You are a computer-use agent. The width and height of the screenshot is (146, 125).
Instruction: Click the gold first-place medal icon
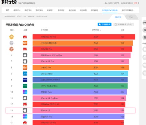tap(12, 37)
